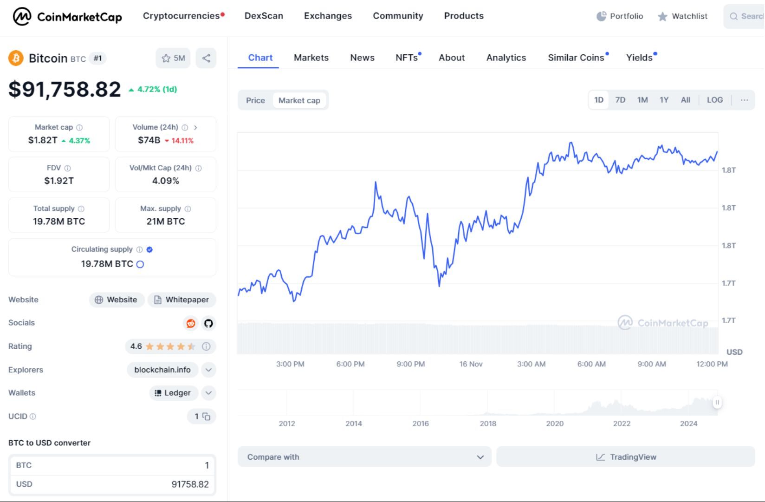Expand the Explorers dropdown chevron
Screen dimensions: 765x502
[x=208, y=370]
